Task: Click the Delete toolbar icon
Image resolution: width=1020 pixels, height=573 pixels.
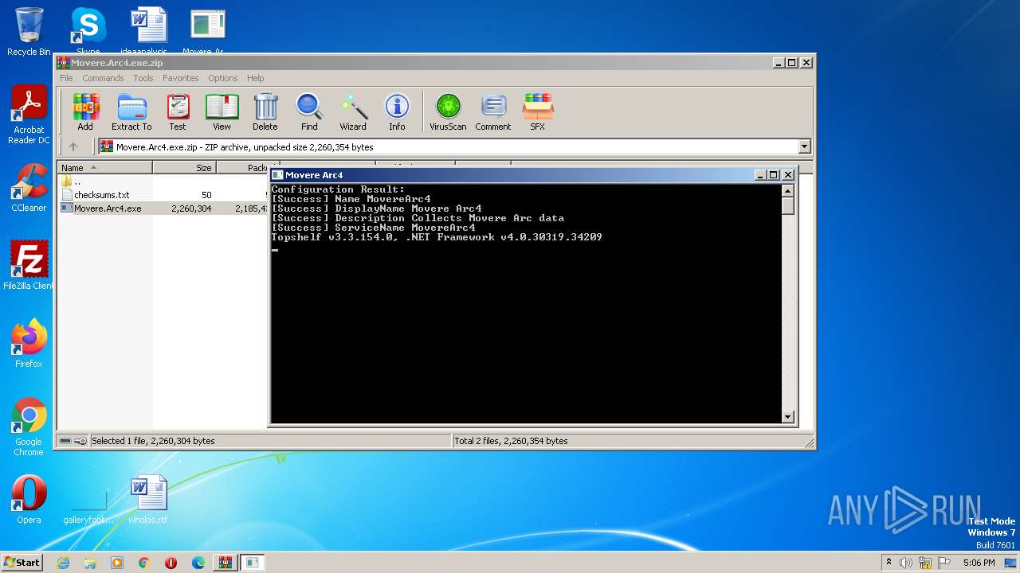Action: pyautogui.click(x=265, y=112)
